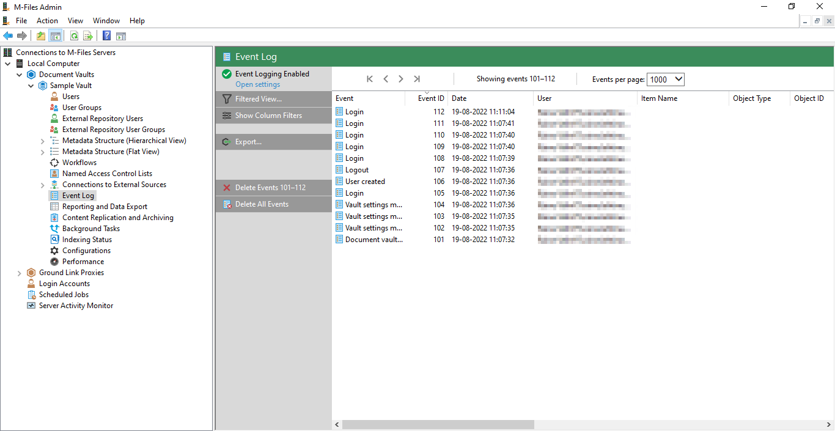This screenshot has height=431, width=835.
Task: Open the Action menu
Action: tap(47, 21)
